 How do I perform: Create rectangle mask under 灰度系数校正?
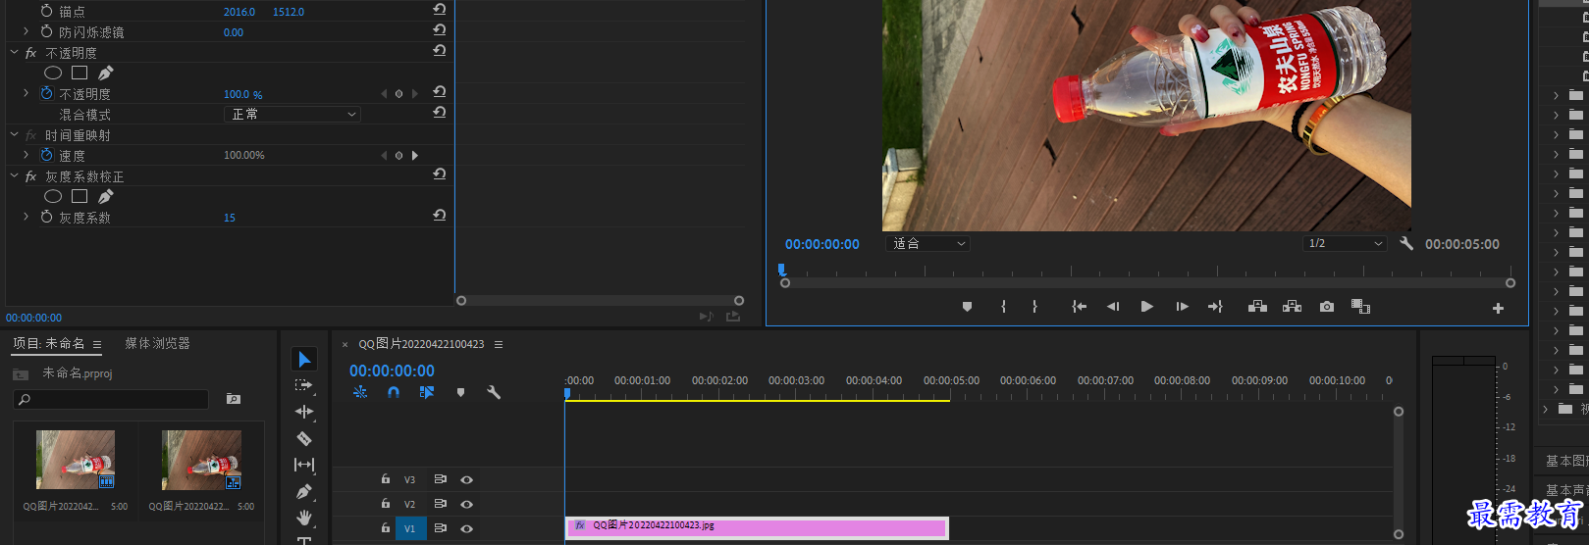coord(79,196)
